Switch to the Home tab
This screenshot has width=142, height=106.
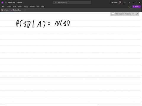[x=9, y=7]
